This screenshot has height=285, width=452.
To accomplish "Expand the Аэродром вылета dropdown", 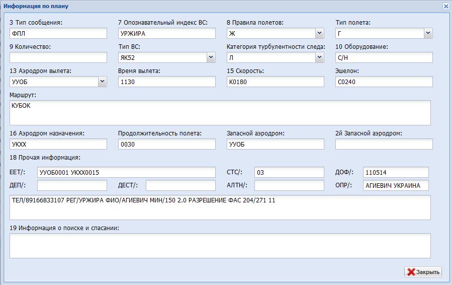I will (103, 82).
